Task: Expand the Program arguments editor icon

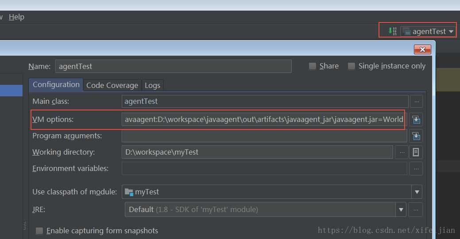Action: (x=416, y=136)
